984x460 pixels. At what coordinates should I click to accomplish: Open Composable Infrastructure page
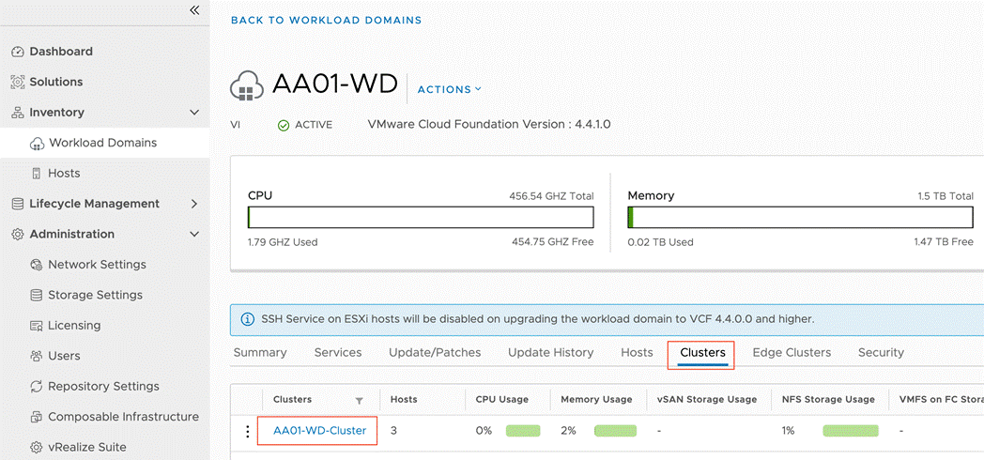point(123,417)
